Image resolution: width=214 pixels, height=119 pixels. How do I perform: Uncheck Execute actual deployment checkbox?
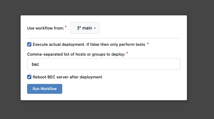29,45
